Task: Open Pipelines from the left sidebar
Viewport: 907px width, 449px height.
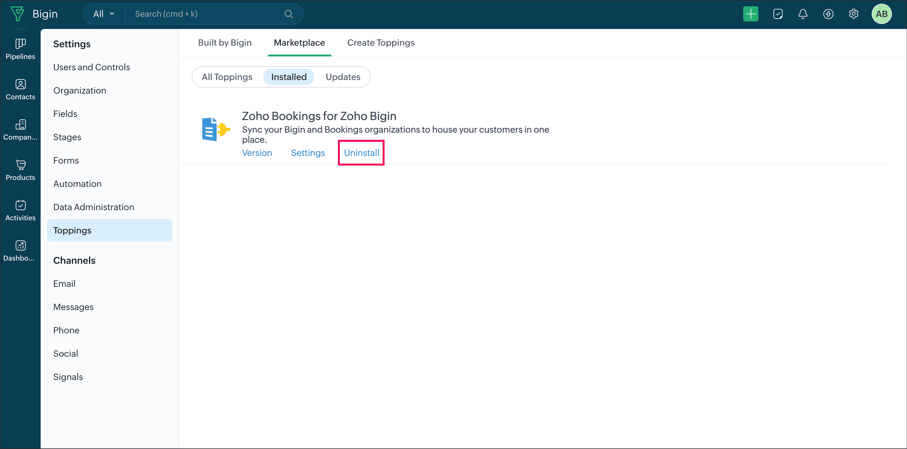Action: pyautogui.click(x=20, y=49)
